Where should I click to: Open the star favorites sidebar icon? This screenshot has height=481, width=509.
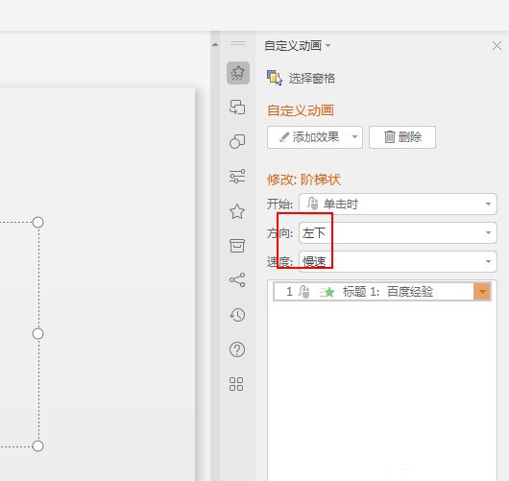[x=237, y=211]
